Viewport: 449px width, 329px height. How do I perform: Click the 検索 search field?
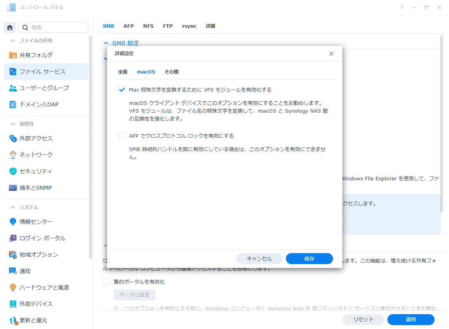(x=53, y=27)
